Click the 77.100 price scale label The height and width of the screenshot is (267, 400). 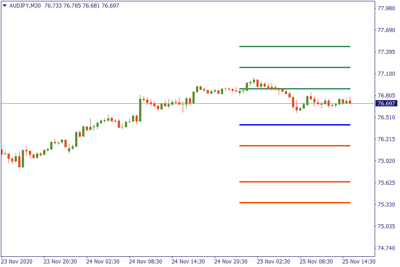click(x=386, y=74)
